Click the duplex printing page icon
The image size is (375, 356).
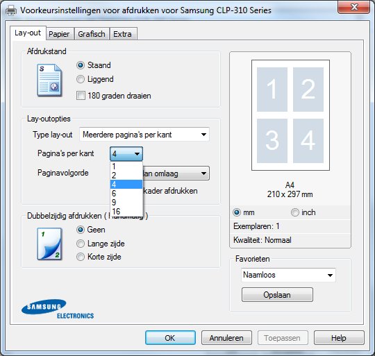[x=49, y=244]
